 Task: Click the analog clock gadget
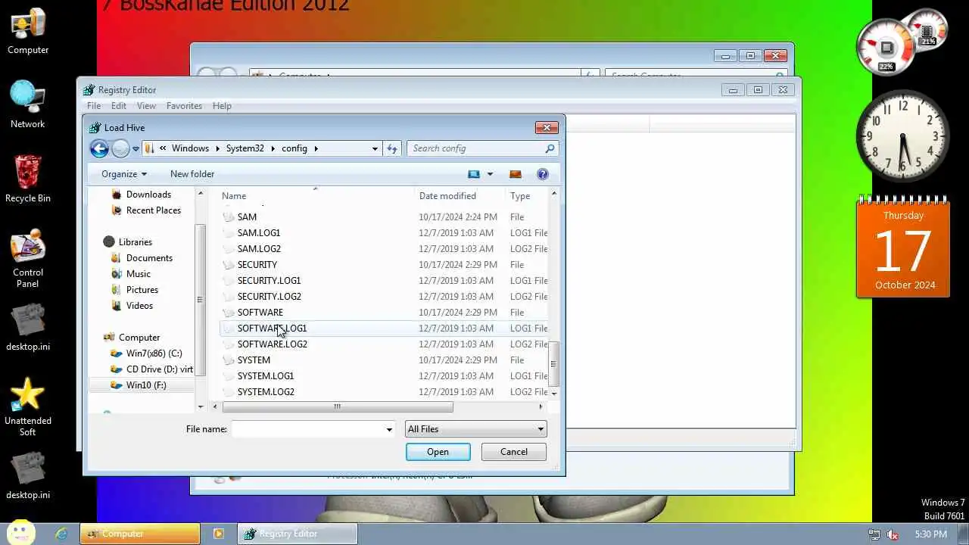click(902, 136)
